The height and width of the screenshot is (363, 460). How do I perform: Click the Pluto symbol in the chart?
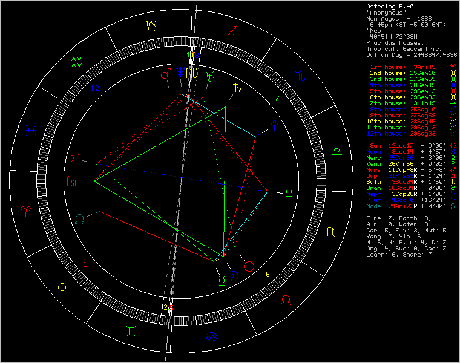[x=274, y=125]
